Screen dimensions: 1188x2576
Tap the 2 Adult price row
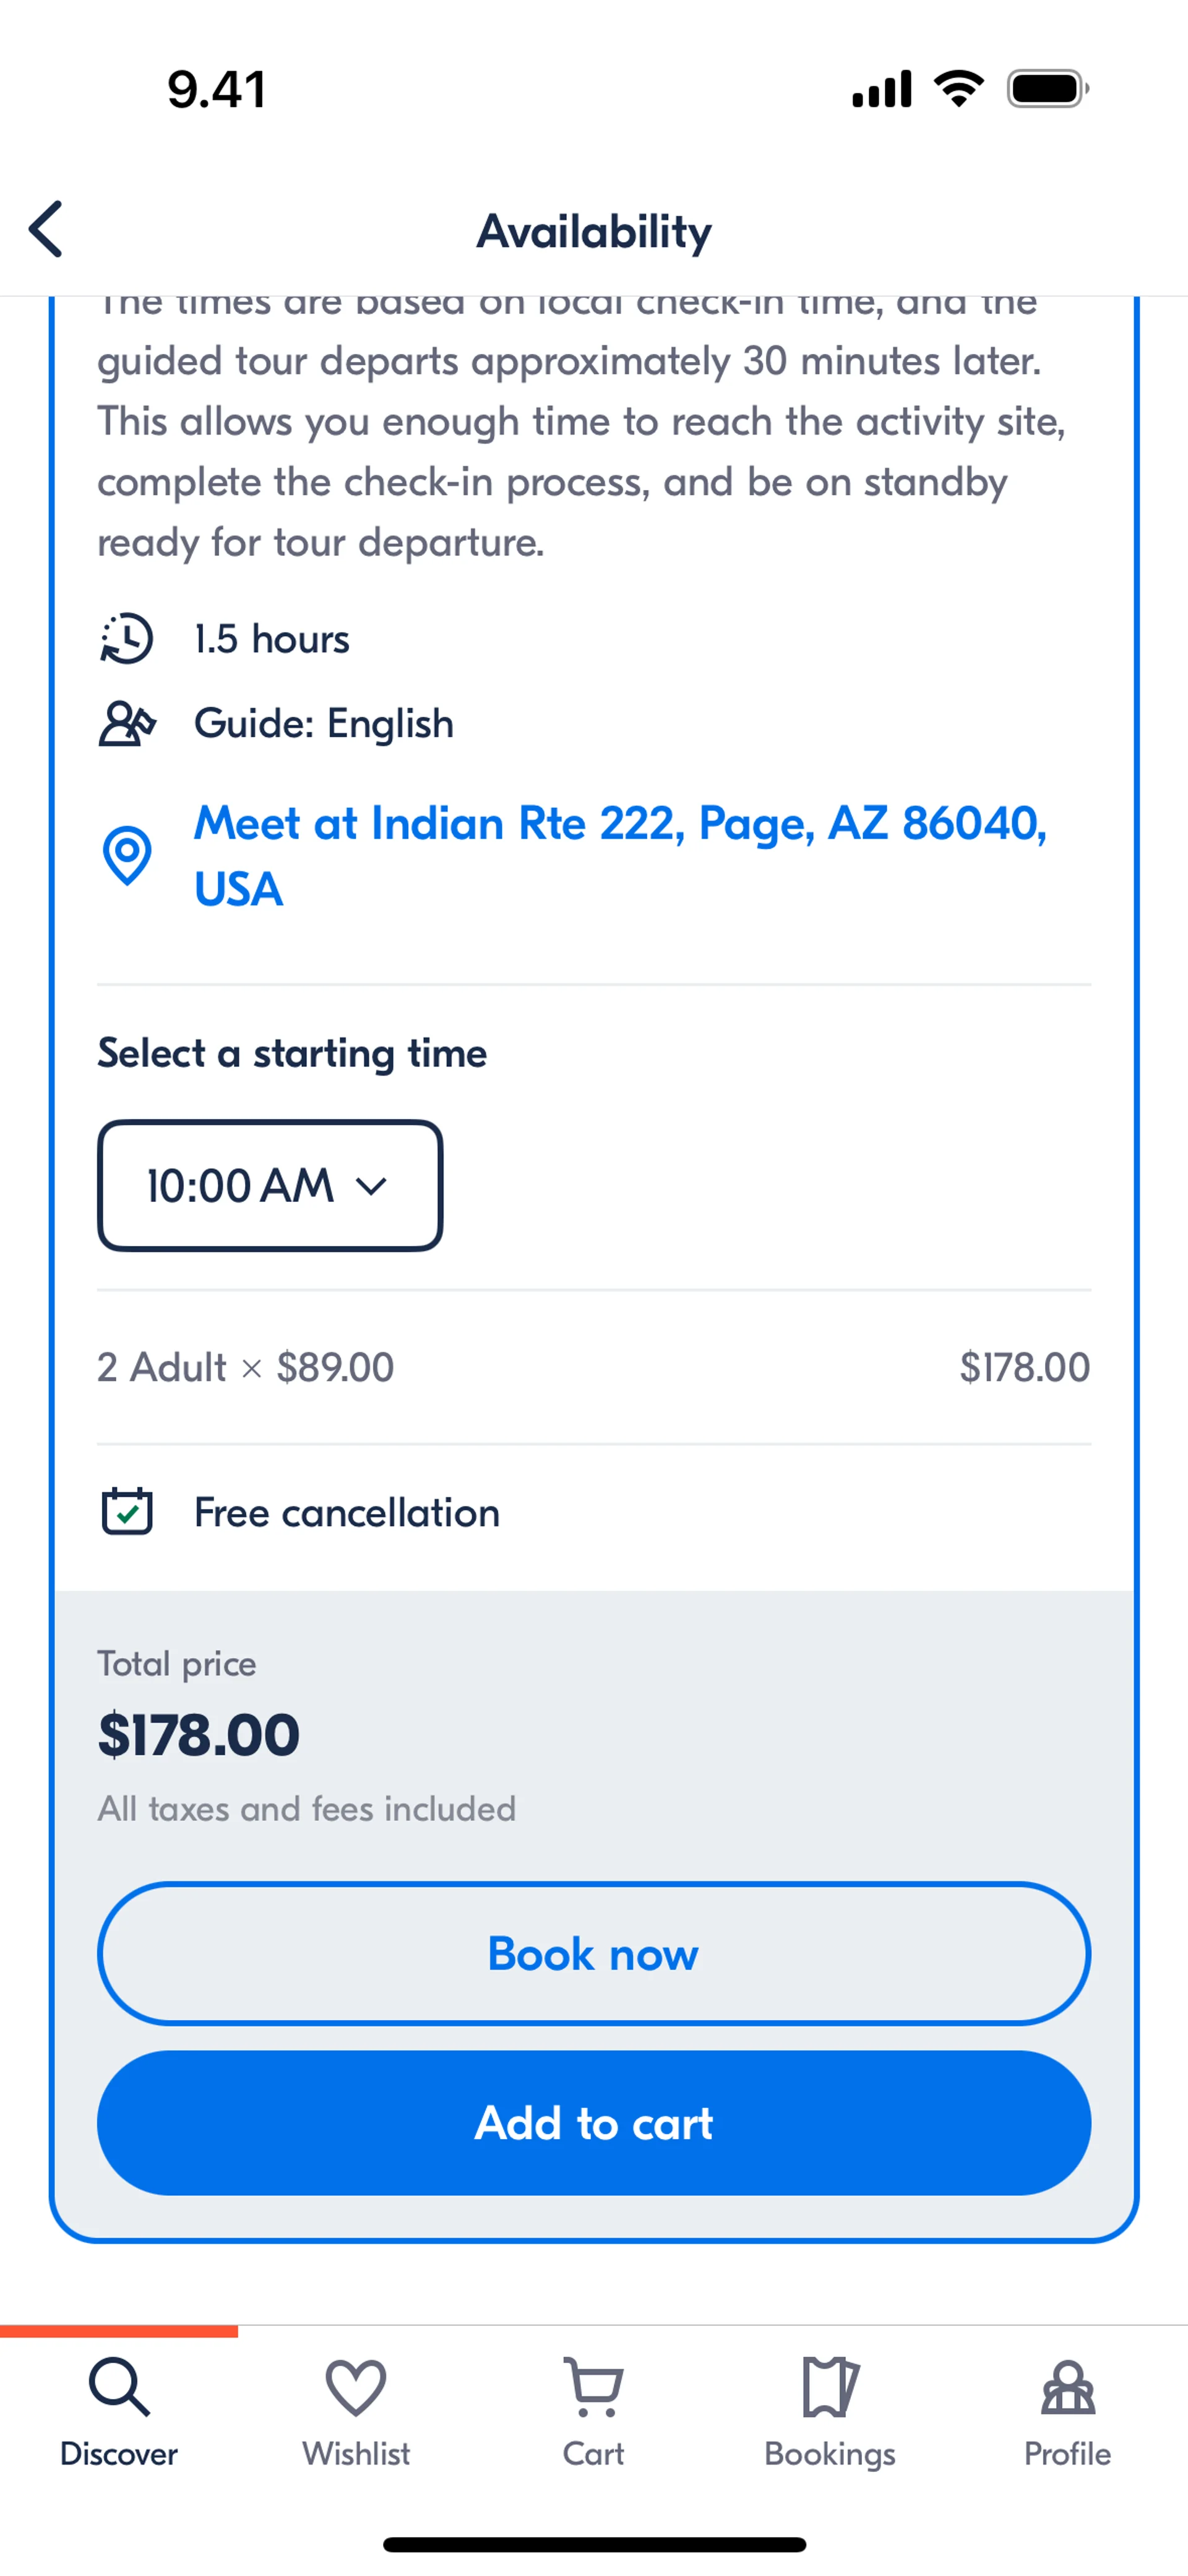coord(593,1367)
